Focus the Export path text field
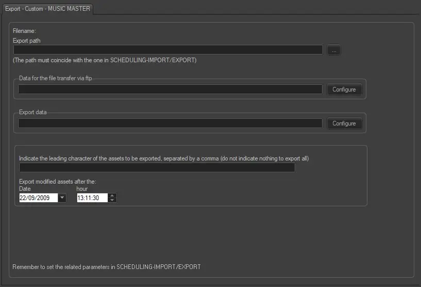Image resolution: width=421 pixels, height=287 pixels. pos(168,50)
